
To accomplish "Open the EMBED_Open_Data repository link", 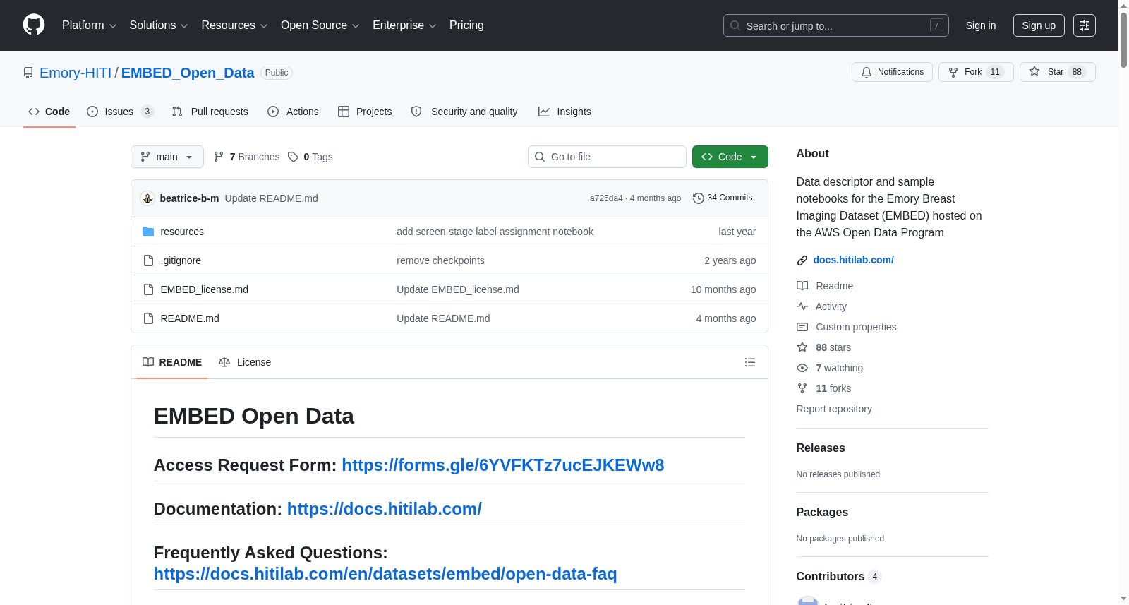I will click(x=188, y=73).
